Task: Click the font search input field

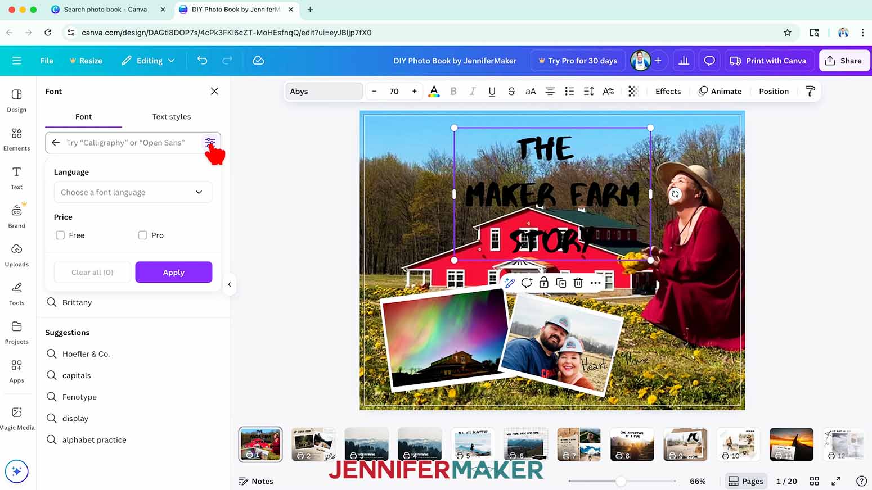Action: [133, 143]
